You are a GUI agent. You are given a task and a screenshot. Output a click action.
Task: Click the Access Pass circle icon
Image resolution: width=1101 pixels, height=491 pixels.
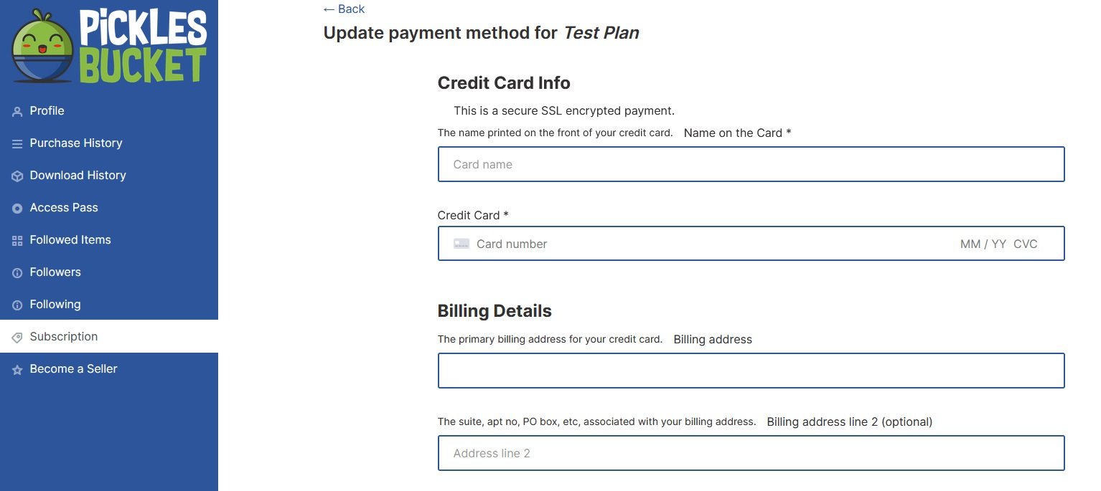(17, 209)
